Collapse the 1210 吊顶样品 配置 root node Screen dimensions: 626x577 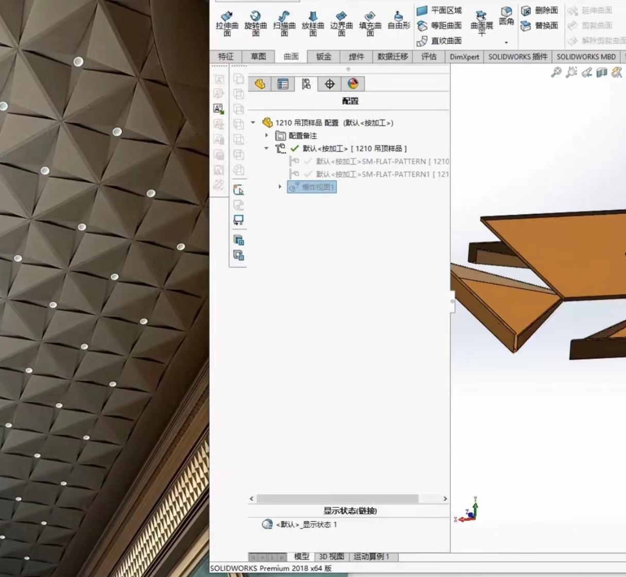click(253, 123)
